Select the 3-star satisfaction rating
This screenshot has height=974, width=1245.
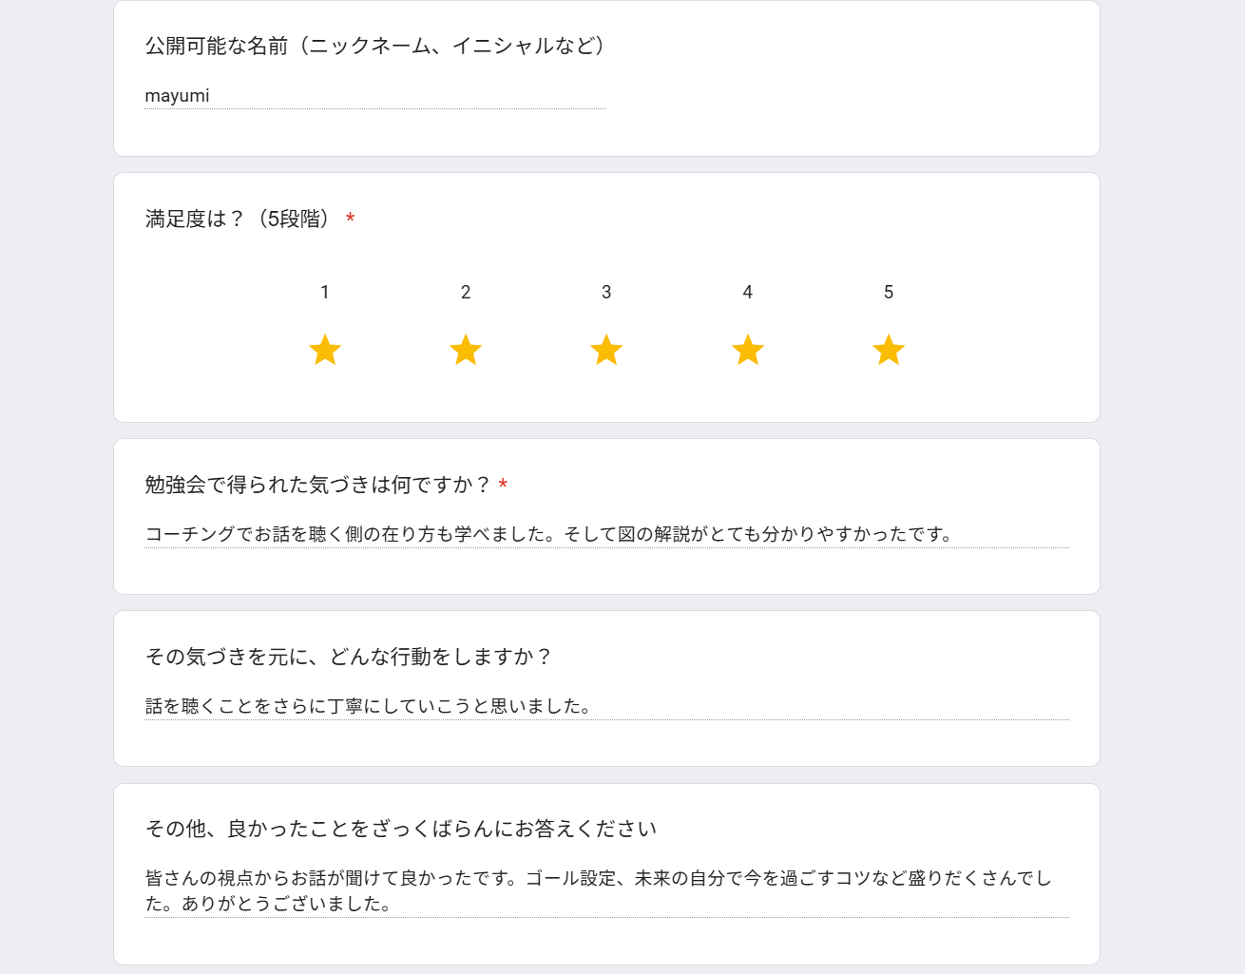tap(606, 350)
